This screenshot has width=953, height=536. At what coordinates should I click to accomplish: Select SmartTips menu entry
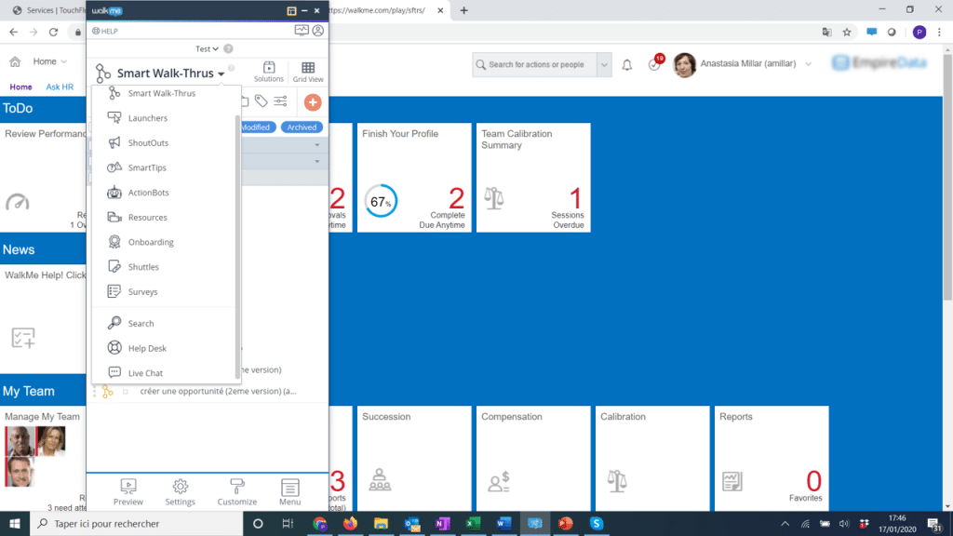pos(147,167)
